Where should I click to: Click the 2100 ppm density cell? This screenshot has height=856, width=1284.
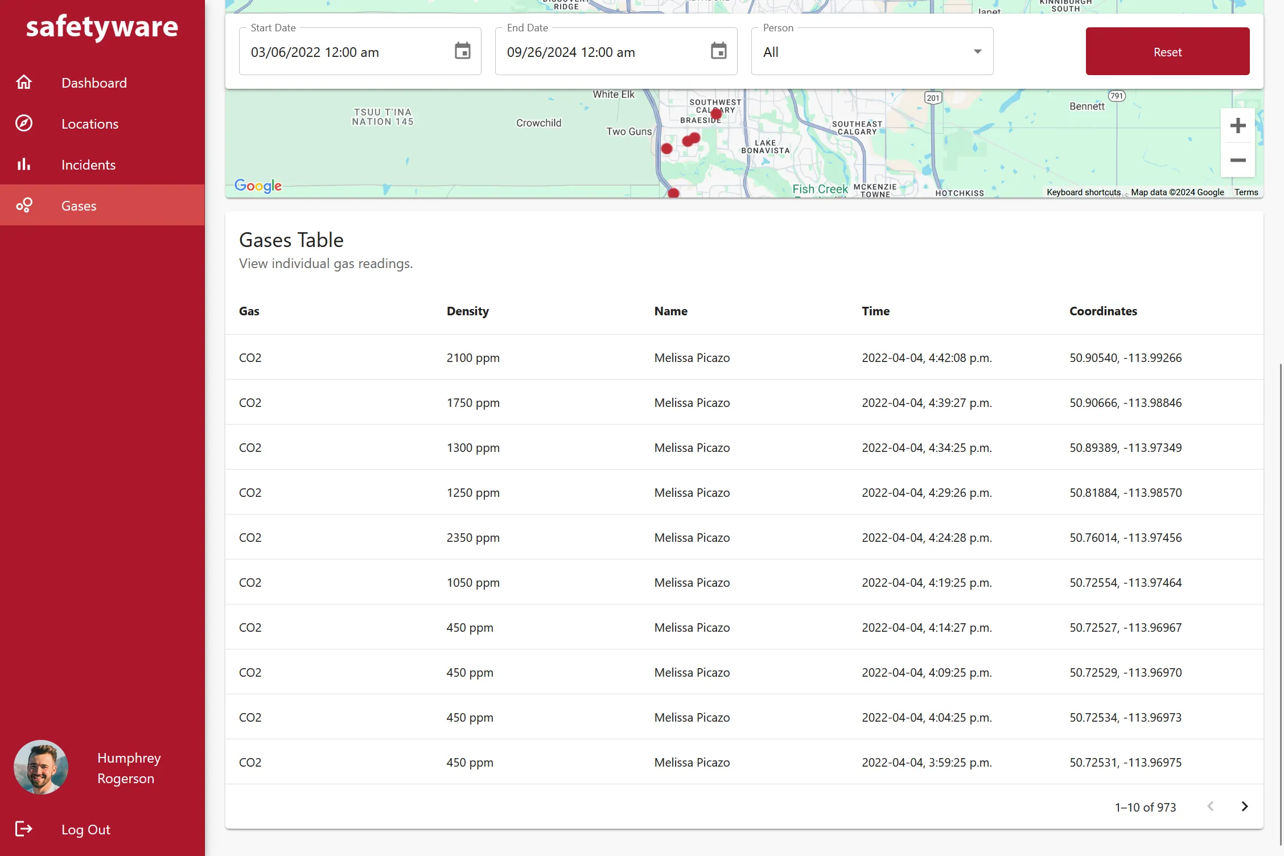pos(474,358)
